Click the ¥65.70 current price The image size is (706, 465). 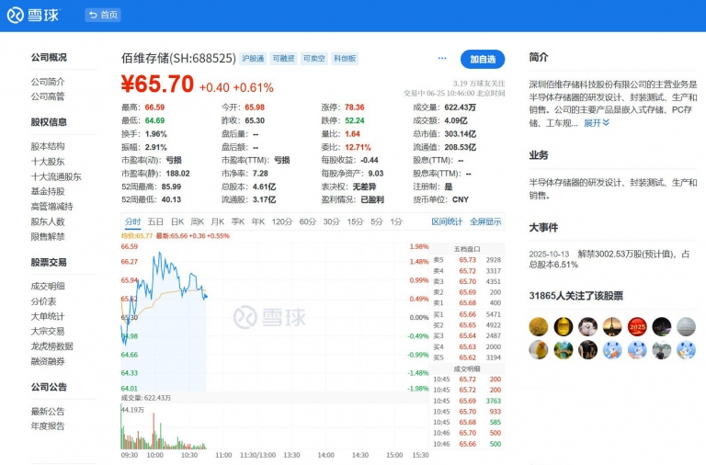pos(157,85)
